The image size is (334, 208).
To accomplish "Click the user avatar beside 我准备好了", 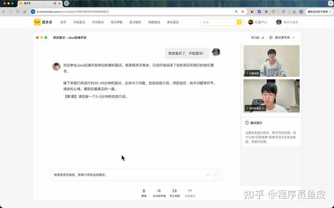I will pos(216,52).
